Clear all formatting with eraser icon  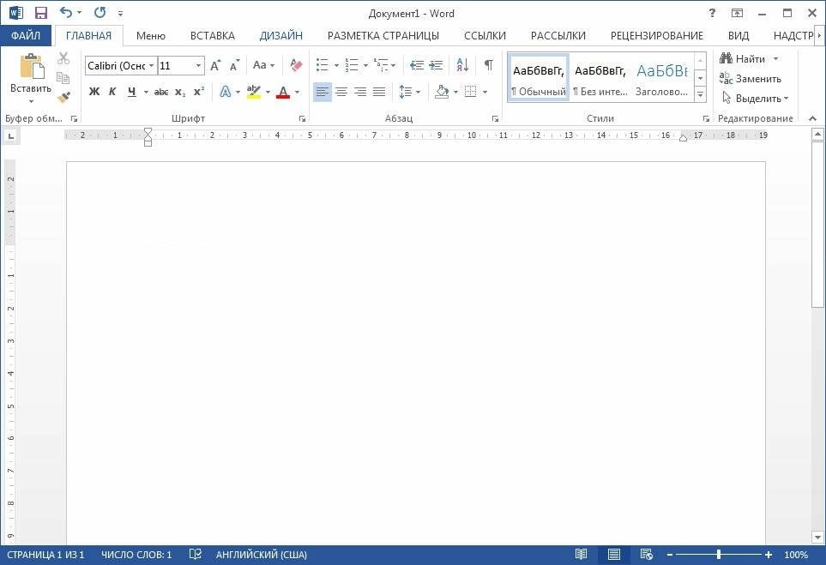pos(296,65)
